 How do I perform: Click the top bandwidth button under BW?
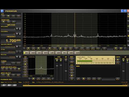(25, 59)
